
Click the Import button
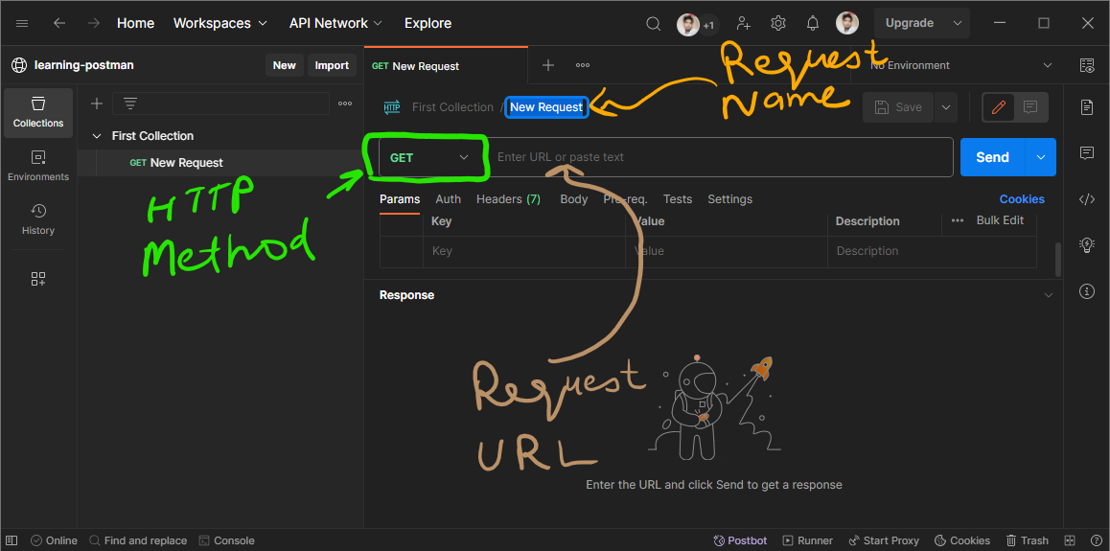[x=332, y=65]
